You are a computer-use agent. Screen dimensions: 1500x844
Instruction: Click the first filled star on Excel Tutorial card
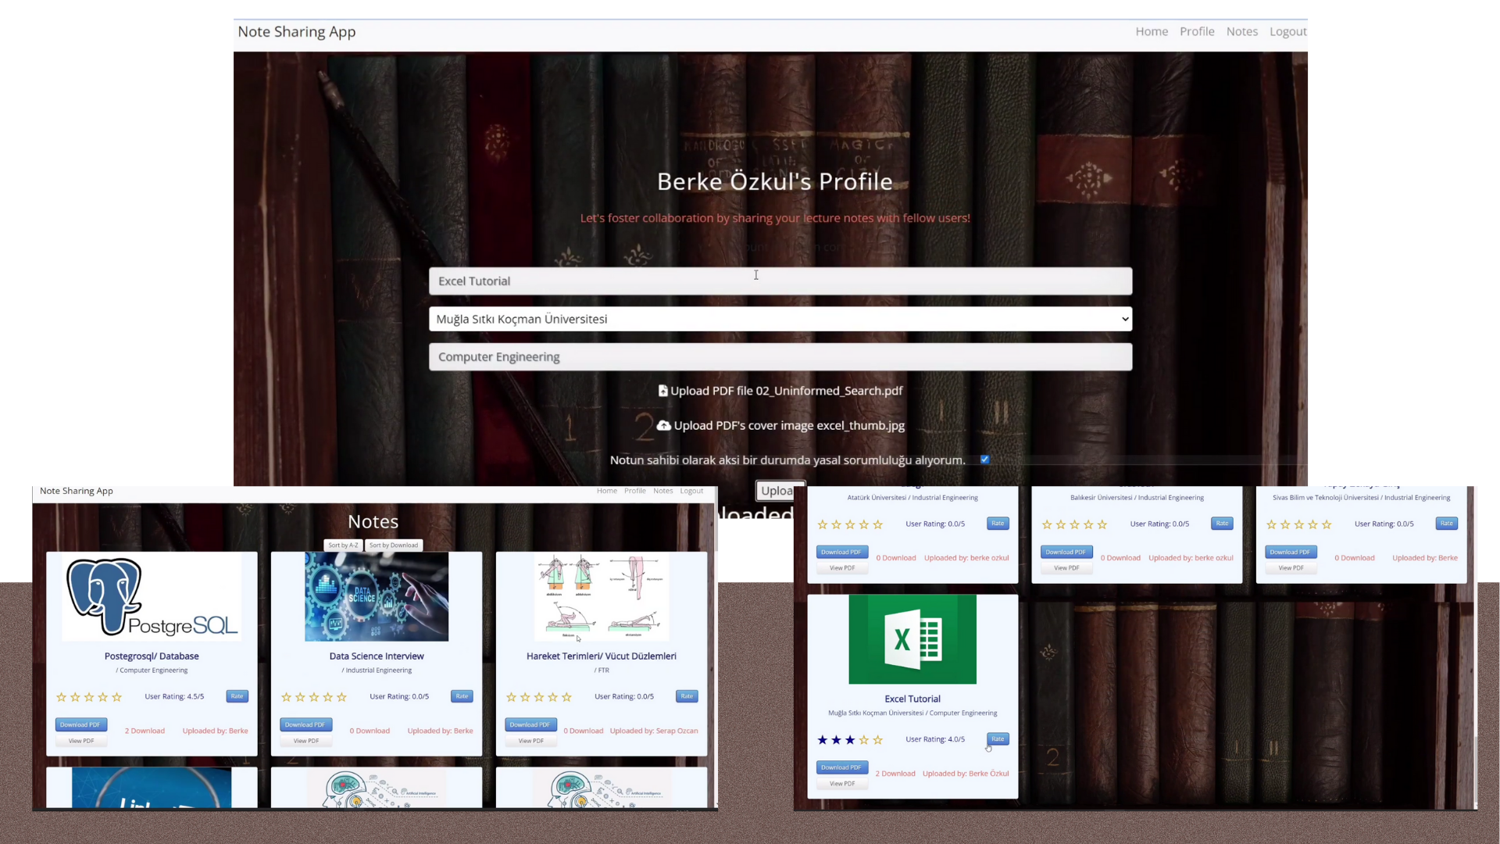pyautogui.click(x=823, y=740)
